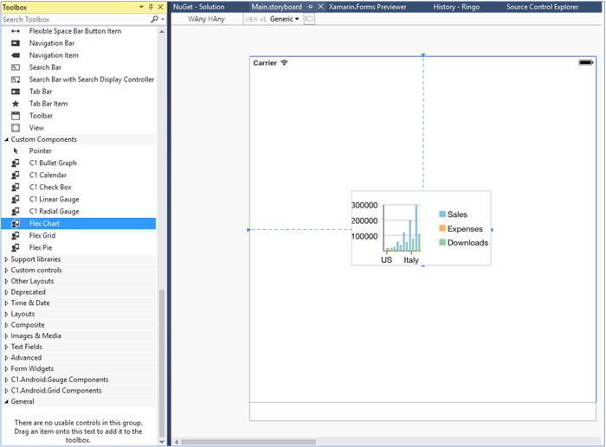
Task: Choose the Tab Bar Item star icon
Action: (16, 104)
